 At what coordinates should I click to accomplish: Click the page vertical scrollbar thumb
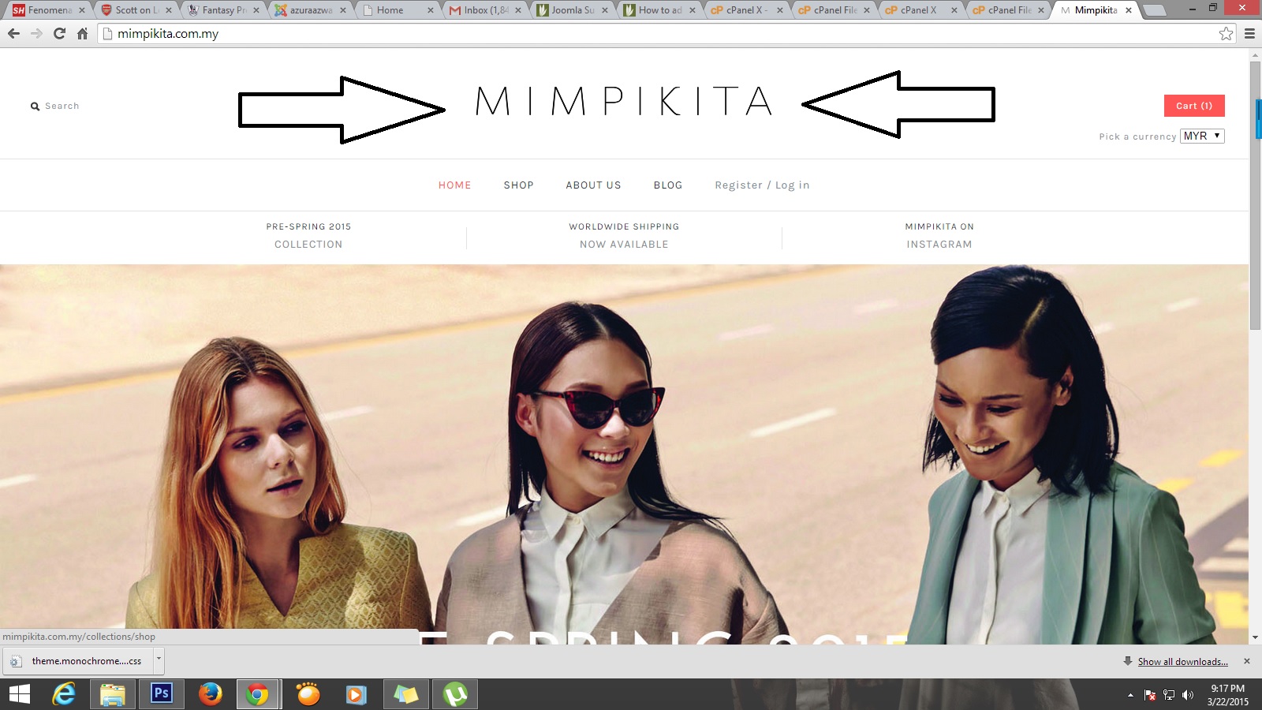[1255, 196]
